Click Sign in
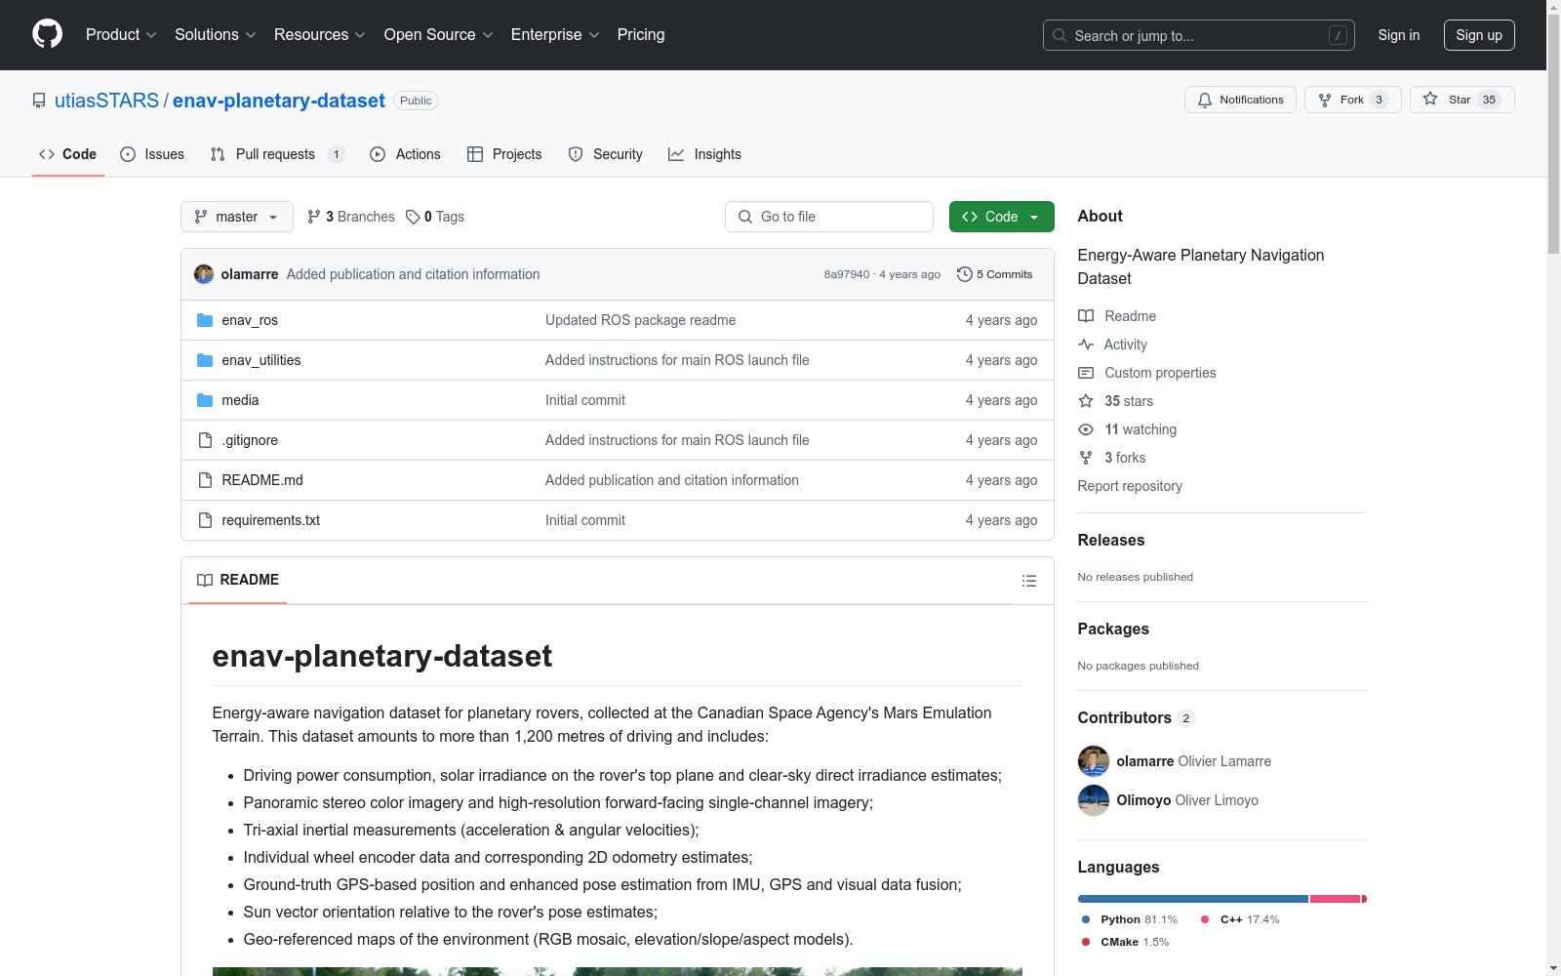 pos(1399,35)
